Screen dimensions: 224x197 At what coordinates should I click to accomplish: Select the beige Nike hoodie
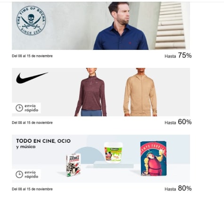coord(140,92)
